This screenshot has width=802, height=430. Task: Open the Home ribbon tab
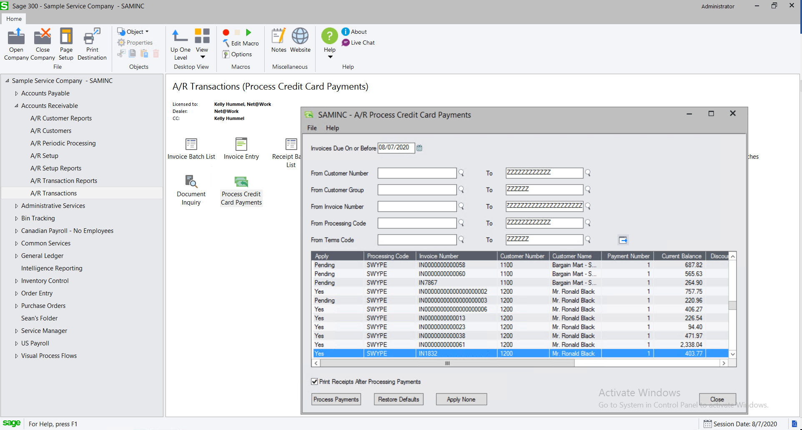click(x=14, y=19)
